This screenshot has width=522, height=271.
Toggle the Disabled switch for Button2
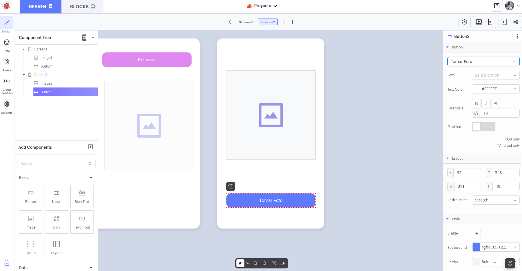(483, 127)
